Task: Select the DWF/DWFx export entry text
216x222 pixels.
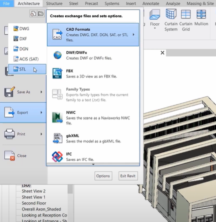Action: (x=89, y=55)
